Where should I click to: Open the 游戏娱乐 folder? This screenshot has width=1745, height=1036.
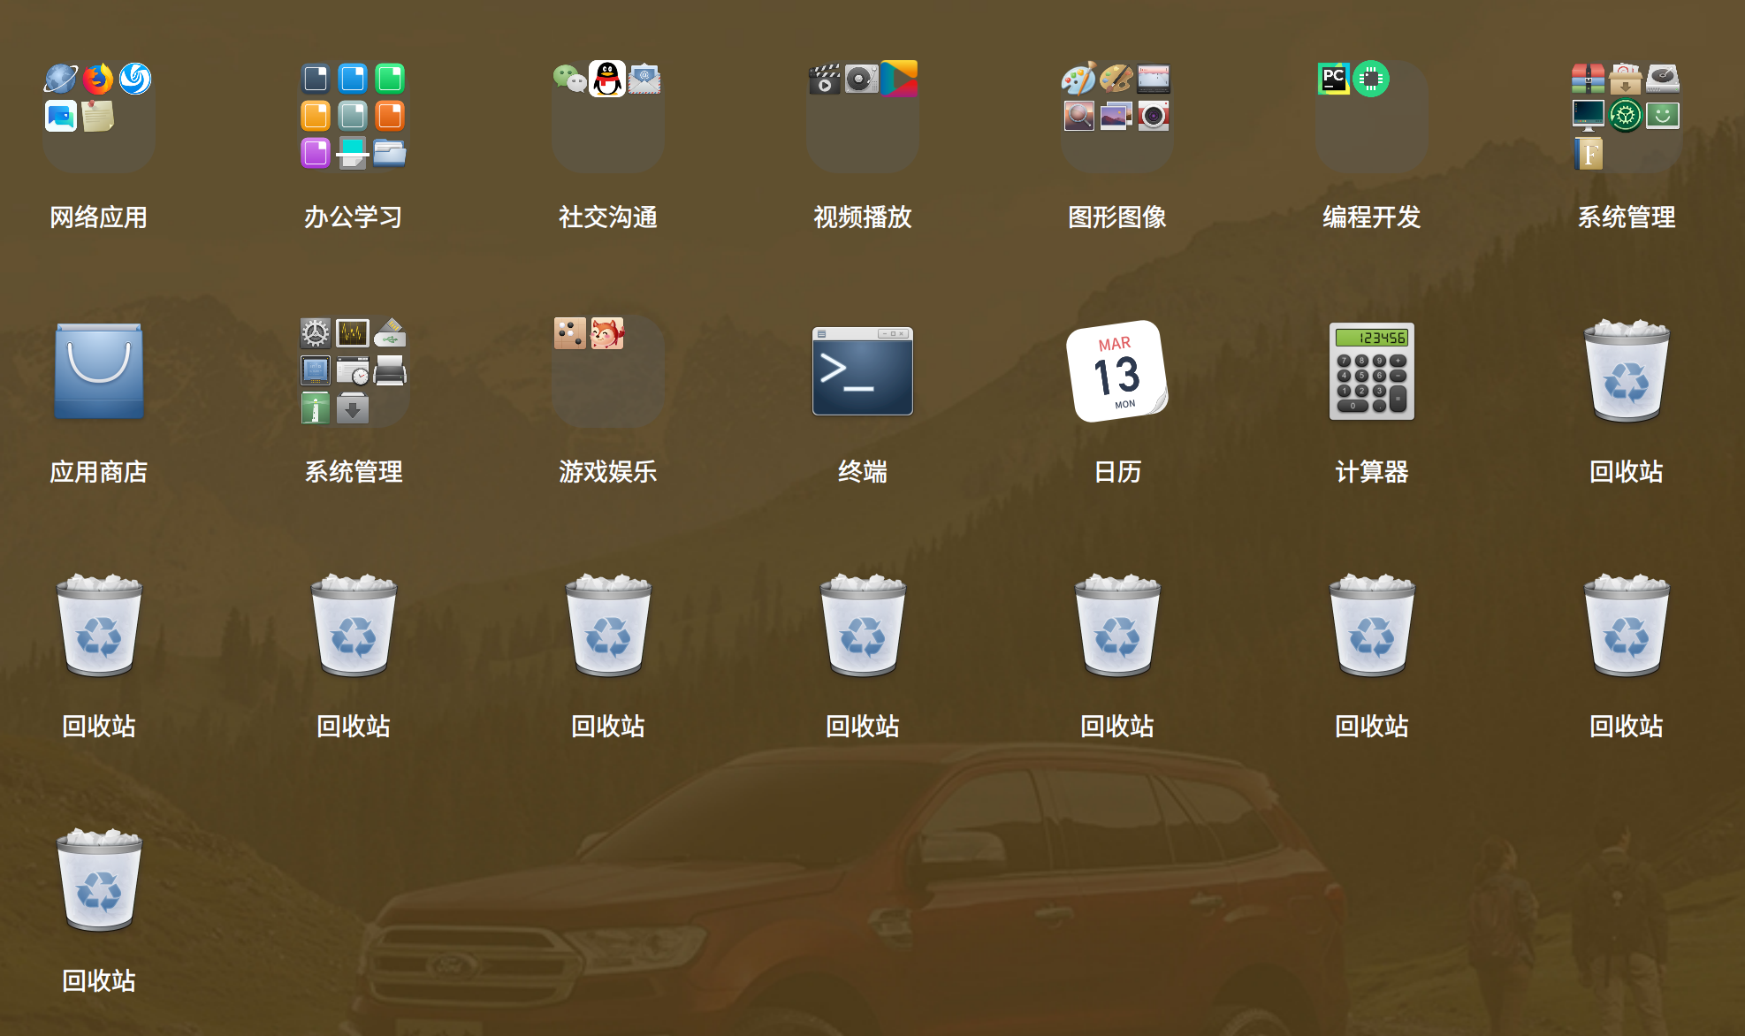[x=607, y=371]
